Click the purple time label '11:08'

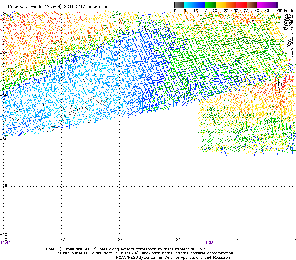pos(208,243)
